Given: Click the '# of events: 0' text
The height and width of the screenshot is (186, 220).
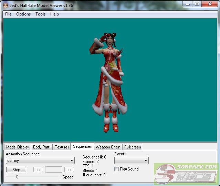Looking at the screenshot, I should point(94,175).
